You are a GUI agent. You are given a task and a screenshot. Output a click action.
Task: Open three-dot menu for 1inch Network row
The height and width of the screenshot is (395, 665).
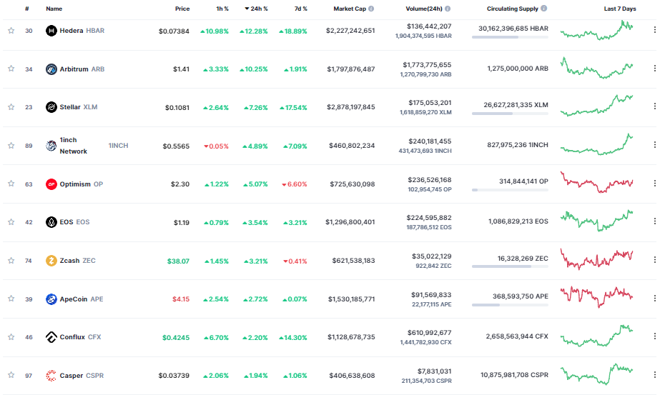coord(654,145)
